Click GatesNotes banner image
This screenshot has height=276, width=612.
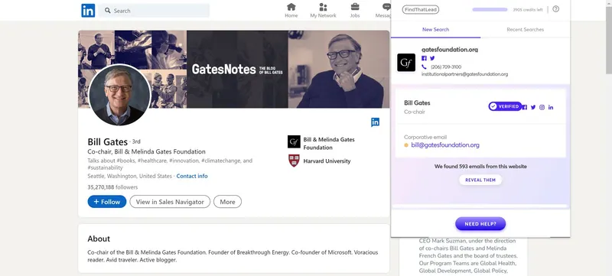tap(234, 69)
